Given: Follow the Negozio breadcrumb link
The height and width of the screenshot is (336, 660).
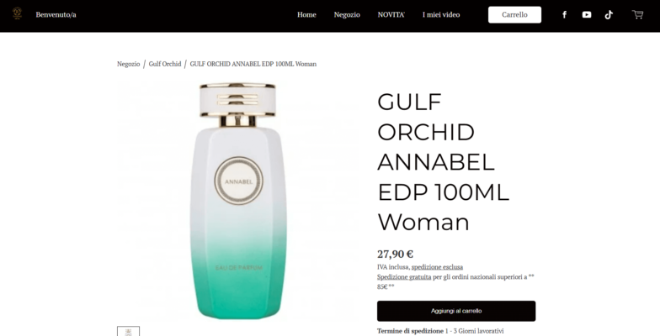Looking at the screenshot, I should 128,64.
